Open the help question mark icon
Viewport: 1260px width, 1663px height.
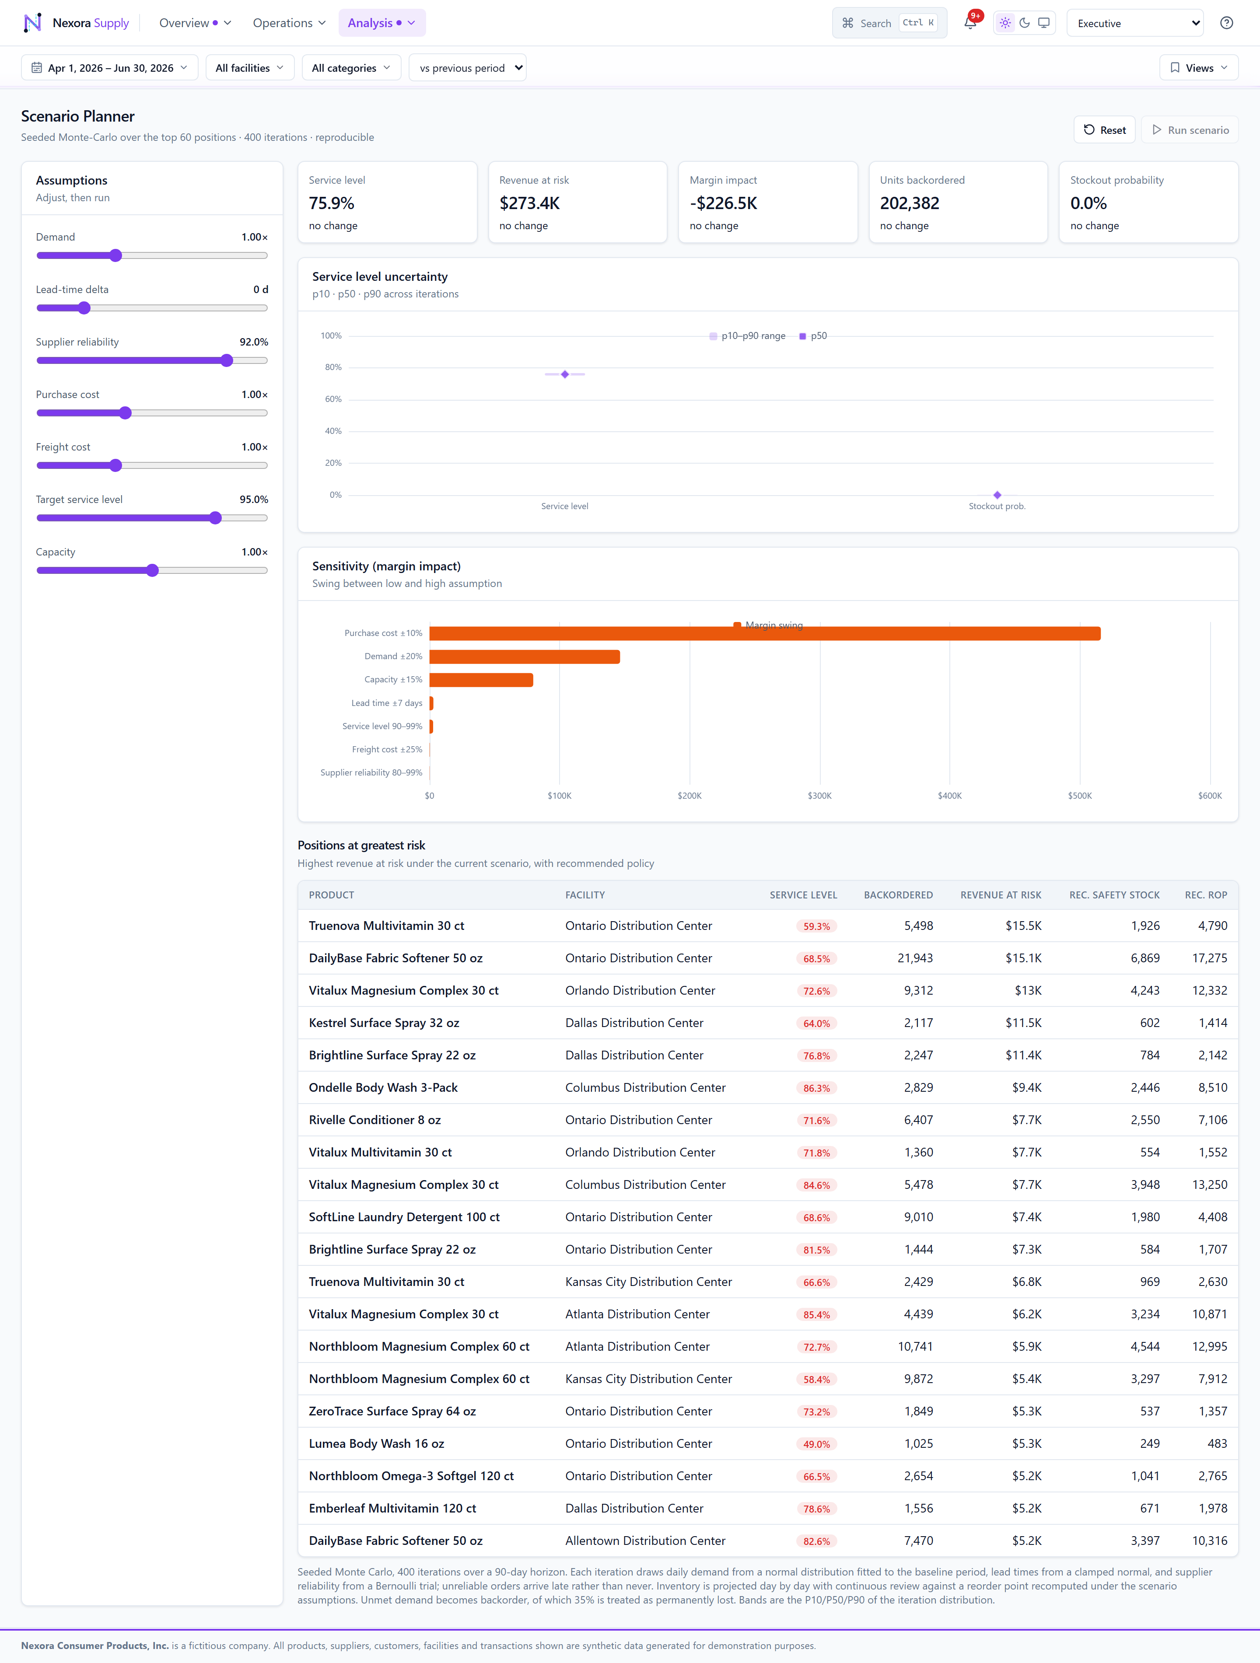point(1226,23)
